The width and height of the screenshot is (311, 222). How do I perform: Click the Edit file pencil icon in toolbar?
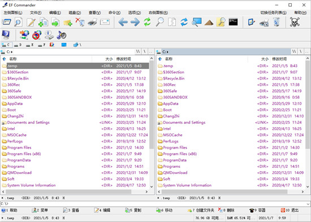click(x=31, y=22)
